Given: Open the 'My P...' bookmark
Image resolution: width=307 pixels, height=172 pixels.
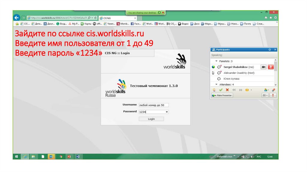Looking at the screenshot, I should point(74,24).
